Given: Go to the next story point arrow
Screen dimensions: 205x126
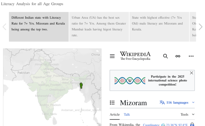Looking at the screenshot, I should coord(201,27).
